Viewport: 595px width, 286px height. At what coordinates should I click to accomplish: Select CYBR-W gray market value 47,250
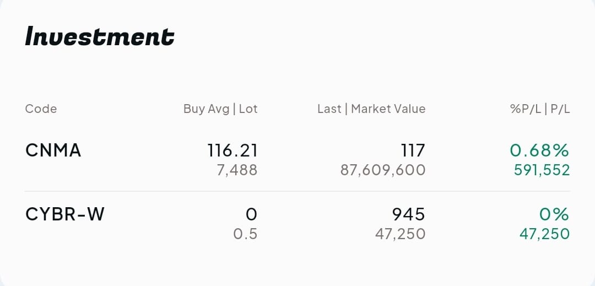pyautogui.click(x=400, y=234)
